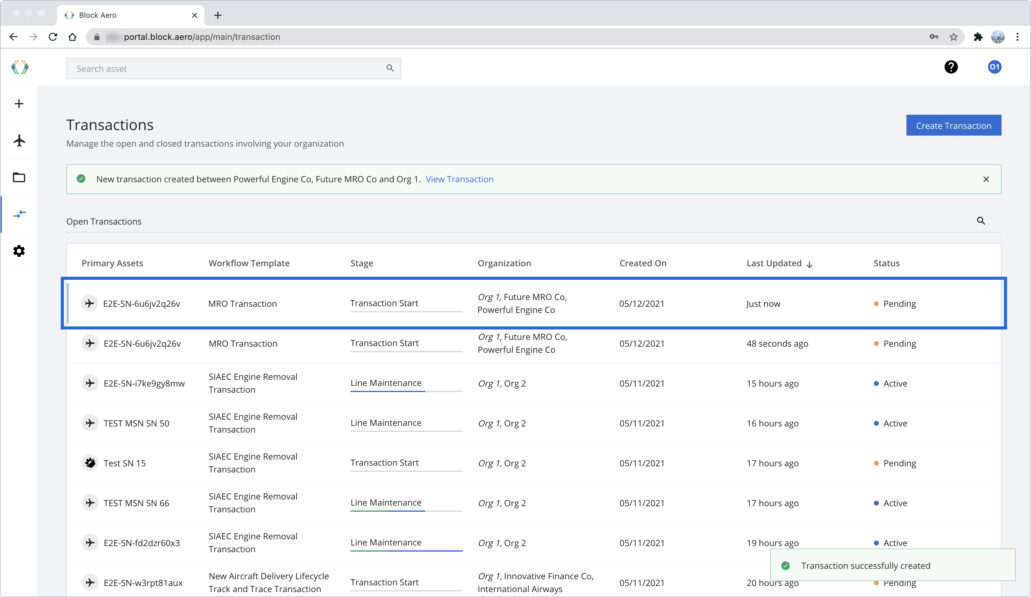Viewport: 1031px width, 597px height.
Task: Click engine icon beside Test SN 15
Action: pos(90,463)
